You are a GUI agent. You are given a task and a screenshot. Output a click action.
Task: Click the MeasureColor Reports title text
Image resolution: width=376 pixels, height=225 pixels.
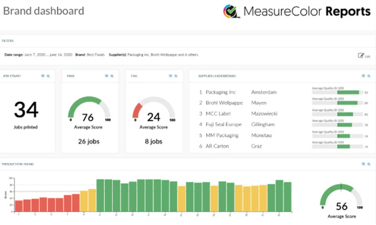coord(307,11)
